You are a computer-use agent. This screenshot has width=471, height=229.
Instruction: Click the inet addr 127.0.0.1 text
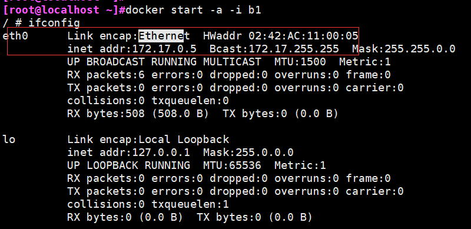point(128,152)
